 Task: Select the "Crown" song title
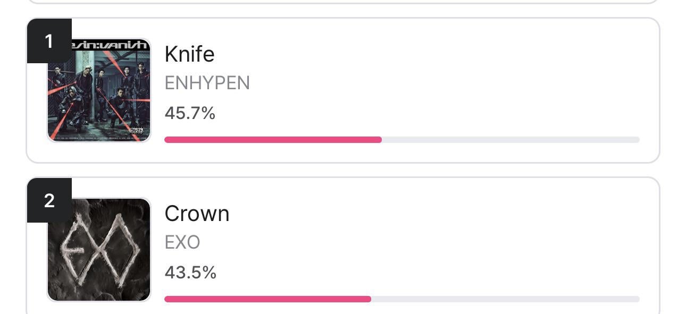197,214
